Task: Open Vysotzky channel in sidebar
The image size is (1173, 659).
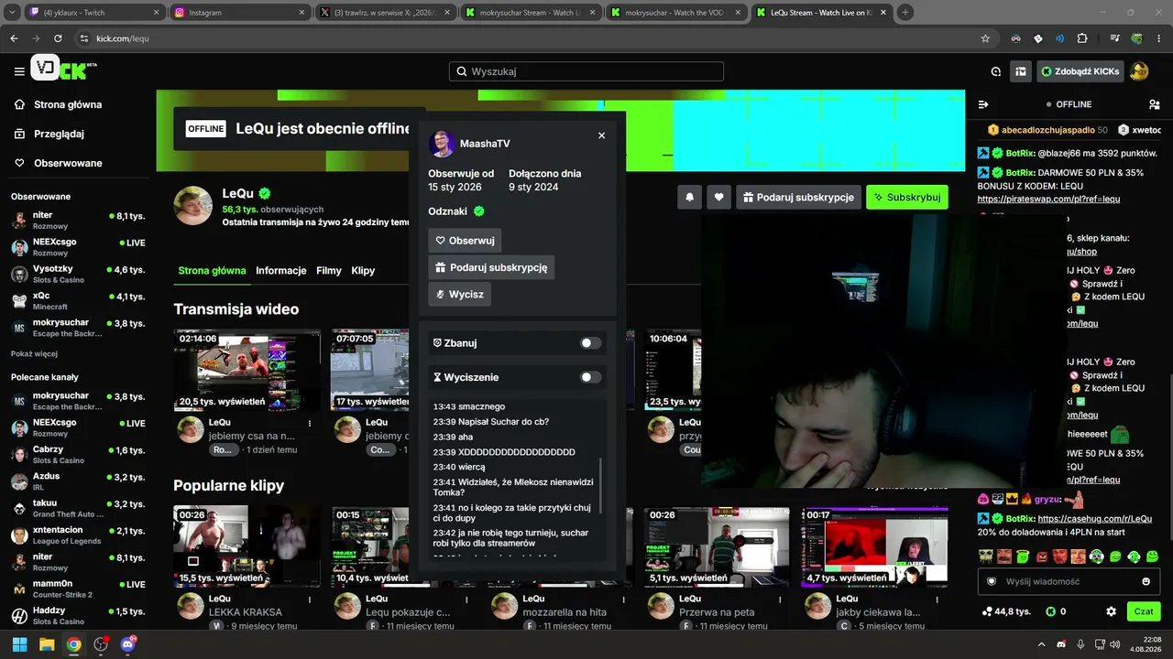Action: tap(78, 274)
